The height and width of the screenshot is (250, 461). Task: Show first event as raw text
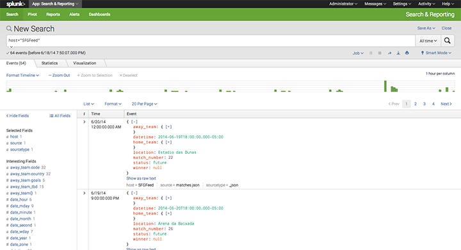pos(141,178)
